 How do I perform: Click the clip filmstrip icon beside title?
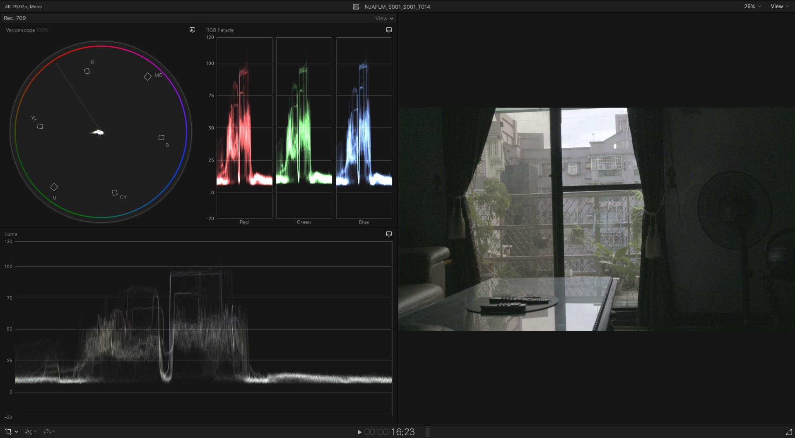356,7
